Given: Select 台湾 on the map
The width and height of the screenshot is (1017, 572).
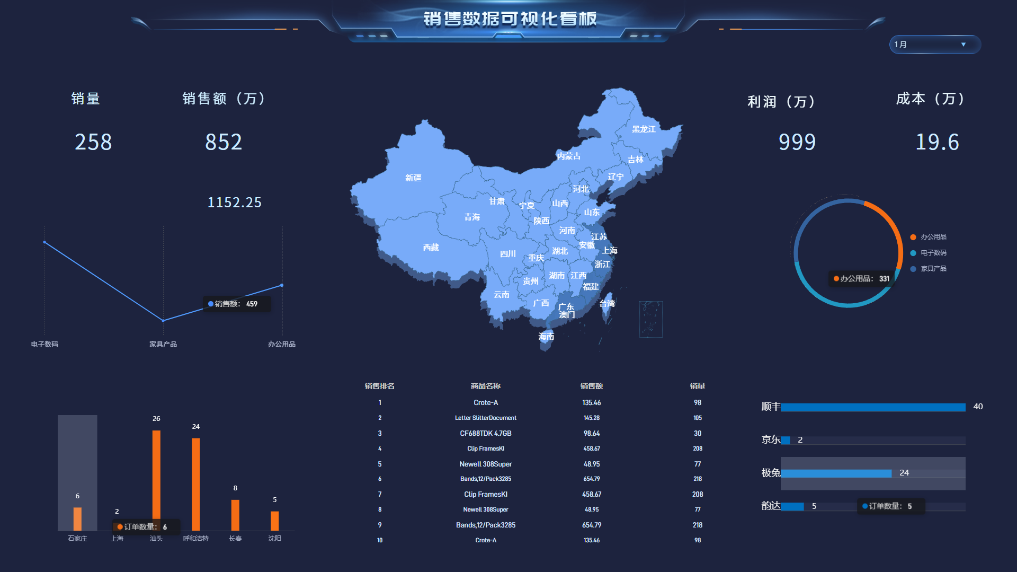Looking at the screenshot, I should point(607,303).
